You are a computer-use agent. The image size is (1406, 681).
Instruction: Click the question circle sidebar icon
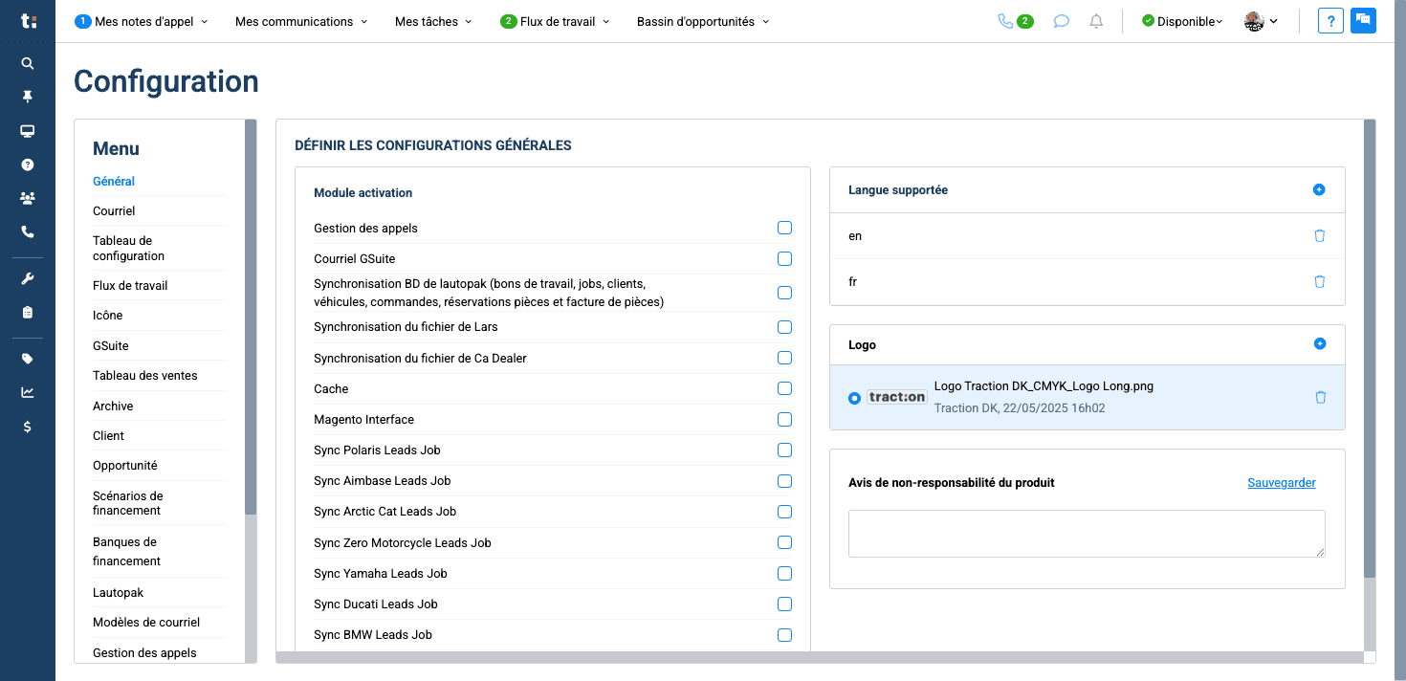tap(28, 165)
